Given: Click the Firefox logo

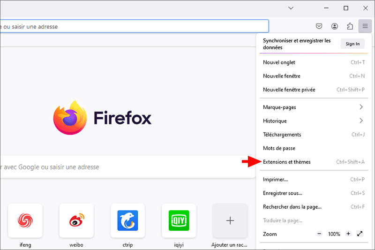Looking at the screenshot, I should [102, 118].
